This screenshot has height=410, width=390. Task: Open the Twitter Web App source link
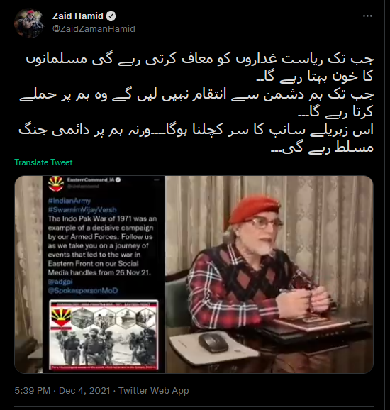click(x=154, y=391)
